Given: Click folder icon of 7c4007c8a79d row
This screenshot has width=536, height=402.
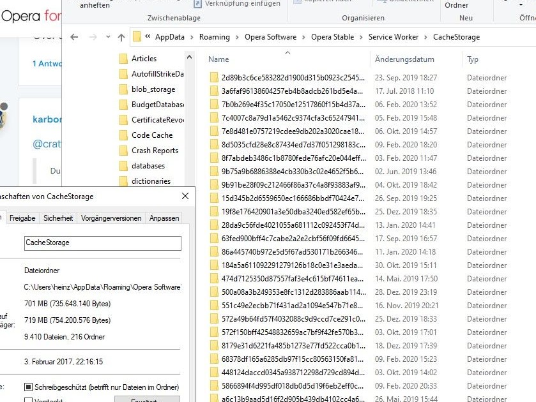Looking at the screenshot, I should 214,118.
